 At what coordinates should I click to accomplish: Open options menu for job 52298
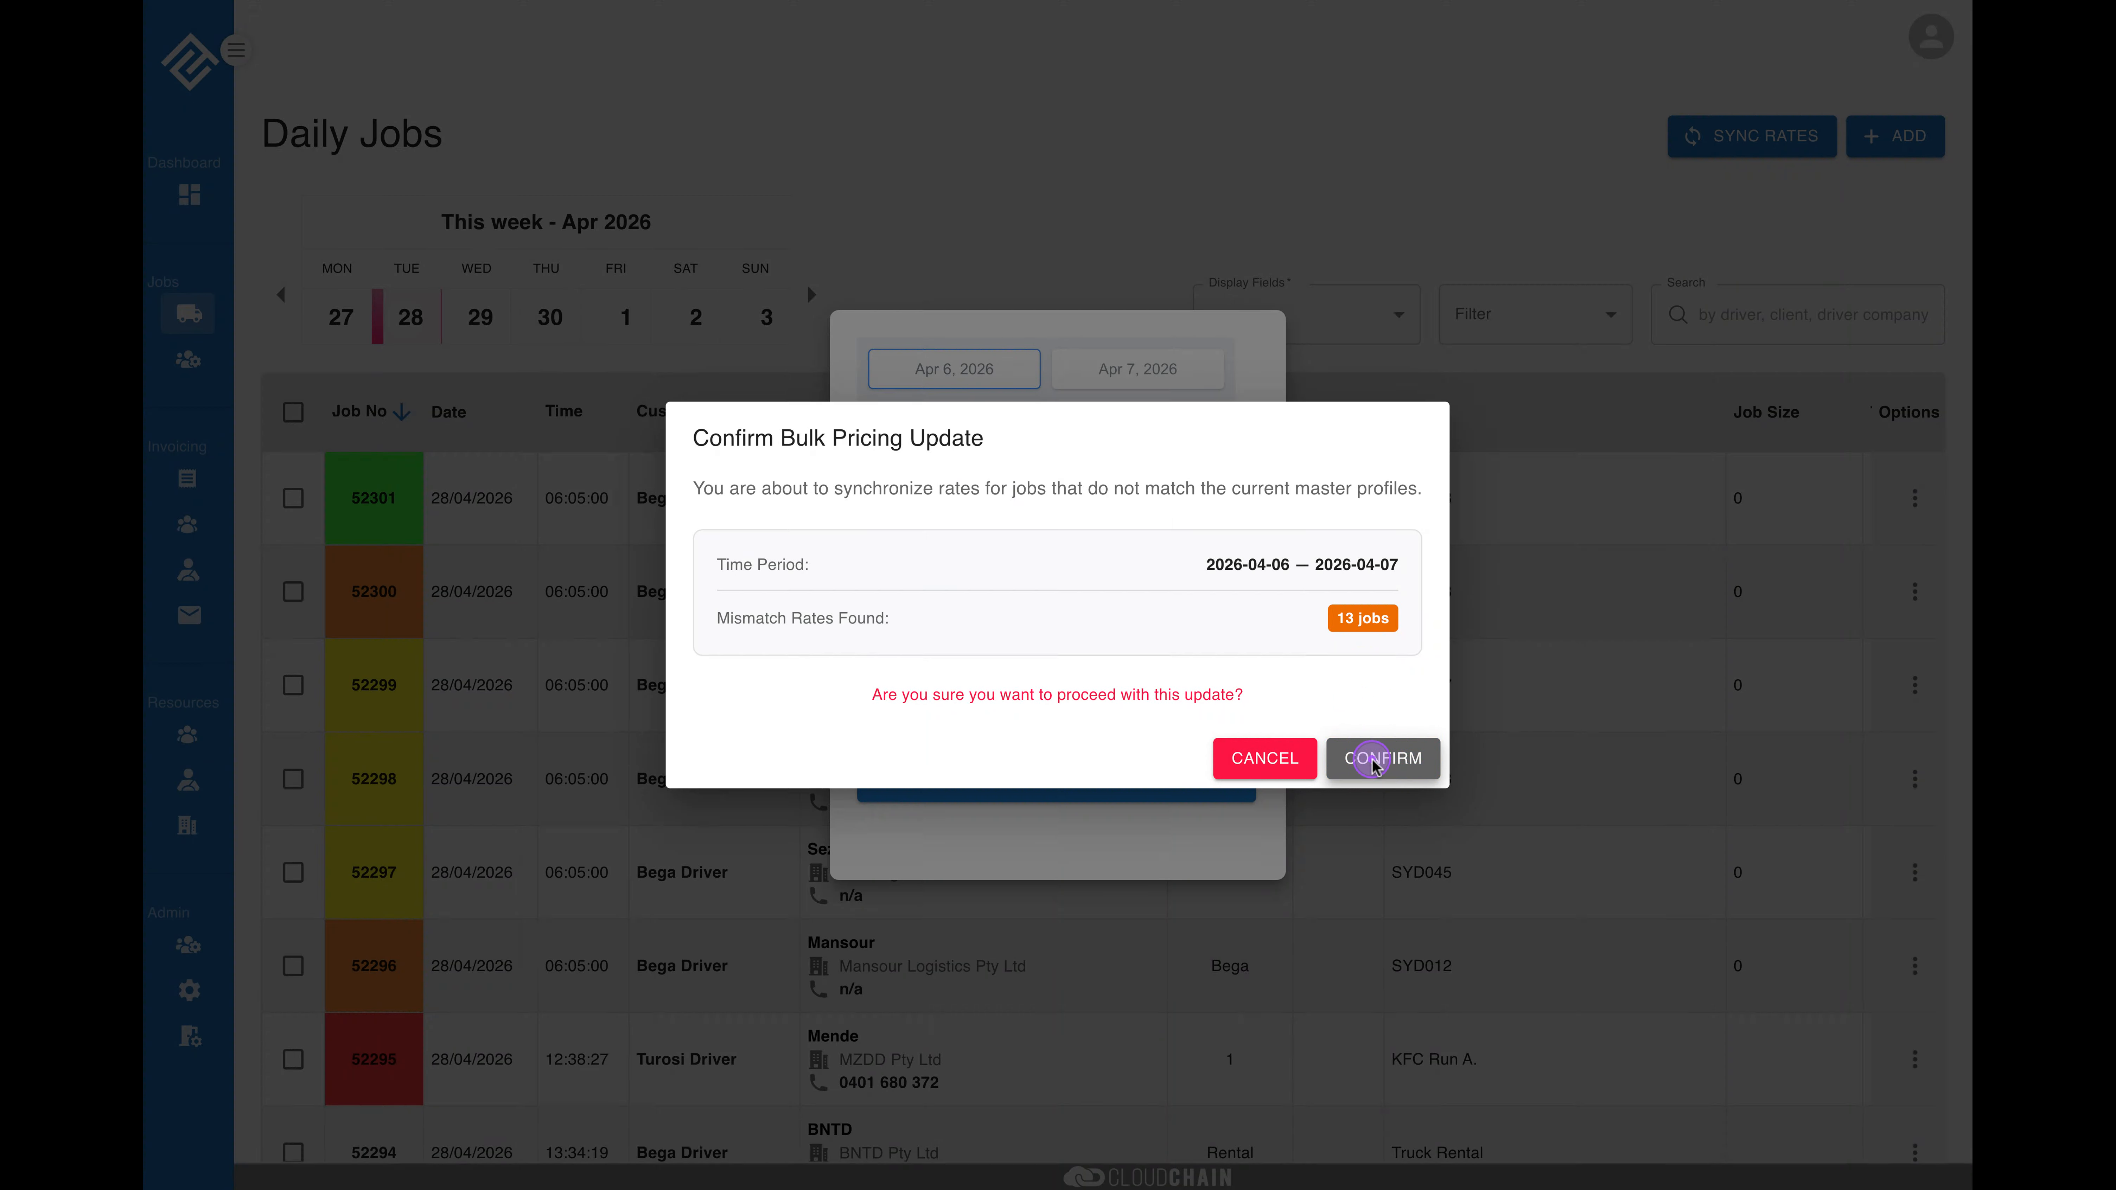[1915, 779]
